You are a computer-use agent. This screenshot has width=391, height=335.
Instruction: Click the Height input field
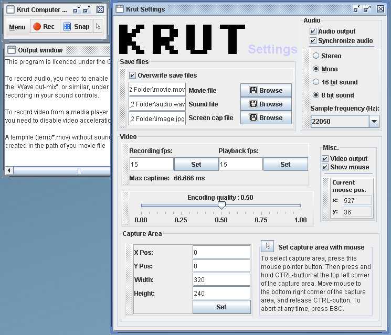(221, 293)
